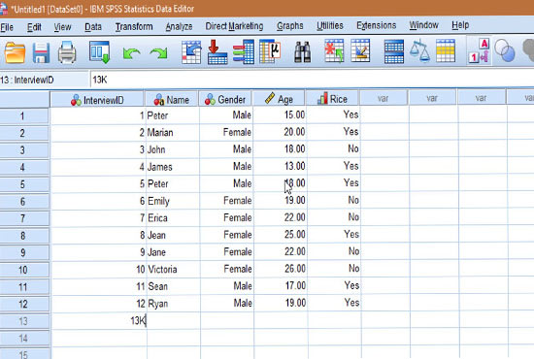Click Gender cell in Marian's row

pyautogui.click(x=226, y=132)
